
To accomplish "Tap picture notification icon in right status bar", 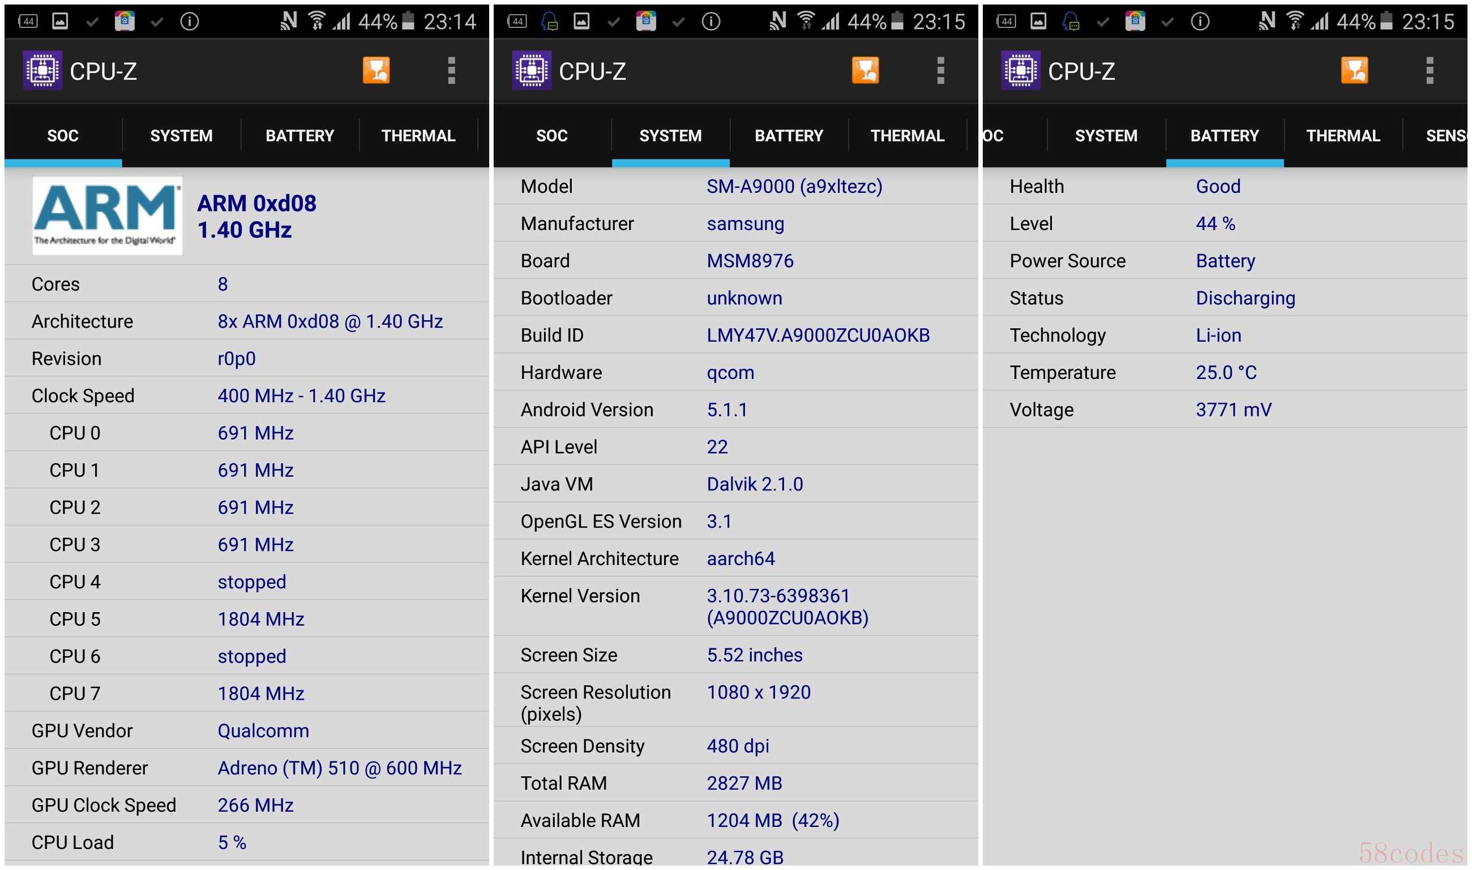I will click(x=1038, y=21).
